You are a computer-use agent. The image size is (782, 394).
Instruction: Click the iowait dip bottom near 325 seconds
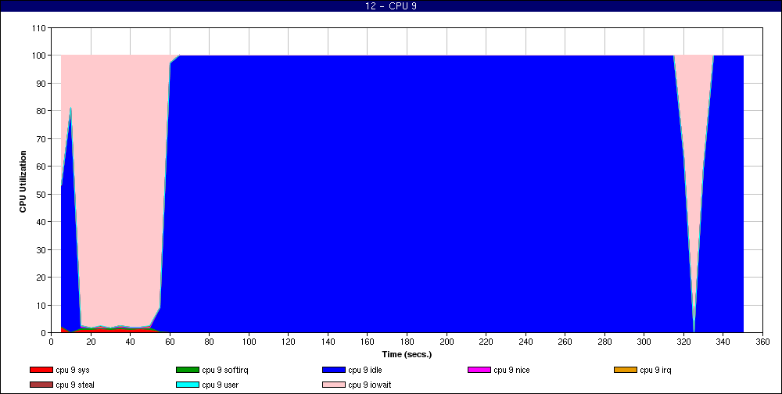coord(694,331)
